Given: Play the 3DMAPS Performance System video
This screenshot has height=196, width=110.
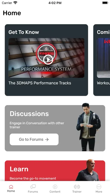Looking at the screenshot, I should (48, 60).
